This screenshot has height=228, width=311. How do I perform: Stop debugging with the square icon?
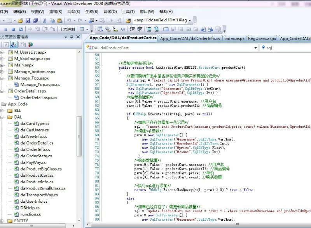click(x=13, y=29)
